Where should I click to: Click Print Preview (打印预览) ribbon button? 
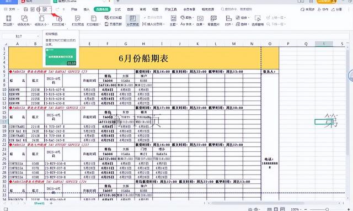point(78,21)
